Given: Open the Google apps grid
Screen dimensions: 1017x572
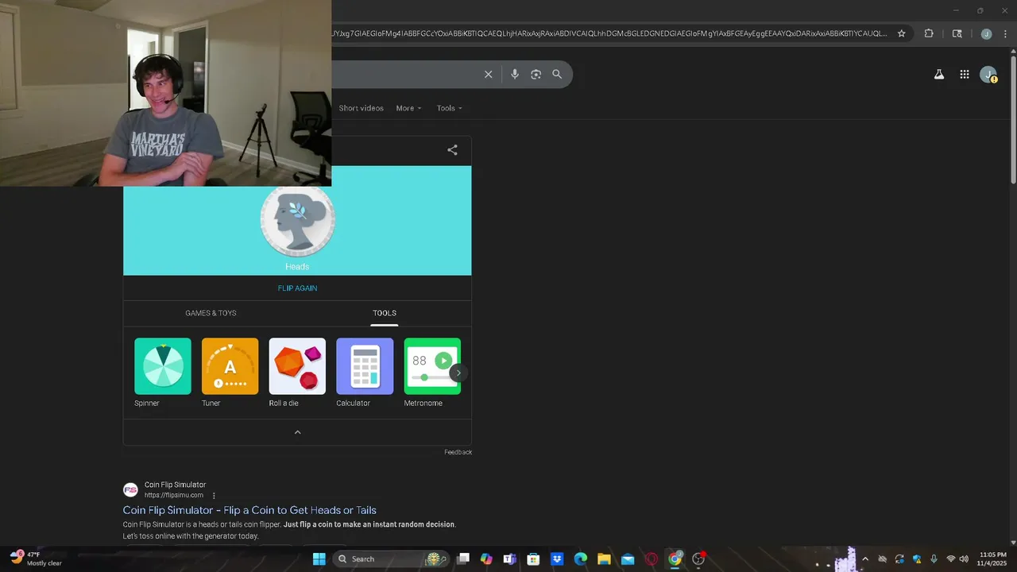Looking at the screenshot, I should point(965,75).
